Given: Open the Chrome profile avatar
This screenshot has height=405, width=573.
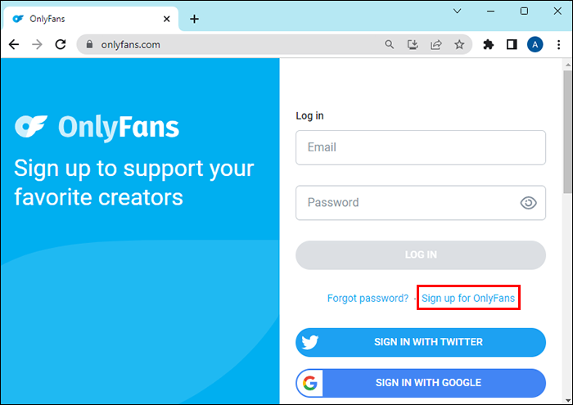Looking at the screenshot, I should 535,45.
